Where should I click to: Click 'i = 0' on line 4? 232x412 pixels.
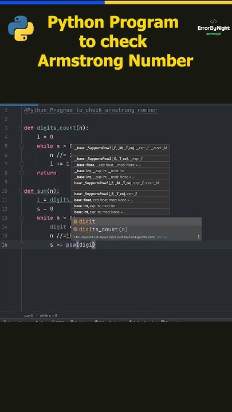point(45,137)
